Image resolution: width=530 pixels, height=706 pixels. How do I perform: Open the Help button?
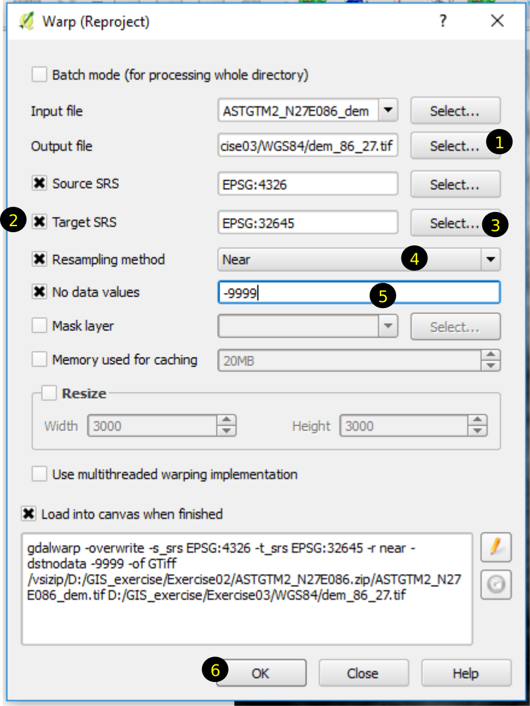(465, 673)
